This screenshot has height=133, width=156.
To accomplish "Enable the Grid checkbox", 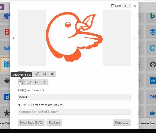I will pyautogui.click(x=113, y=6).
